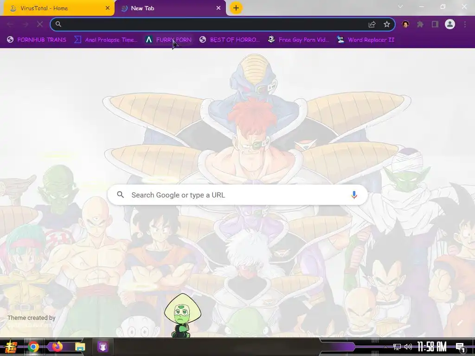Show hidden icons in the system tray
Viewport: 475px width, 356px height.
(x=385, y=347)
